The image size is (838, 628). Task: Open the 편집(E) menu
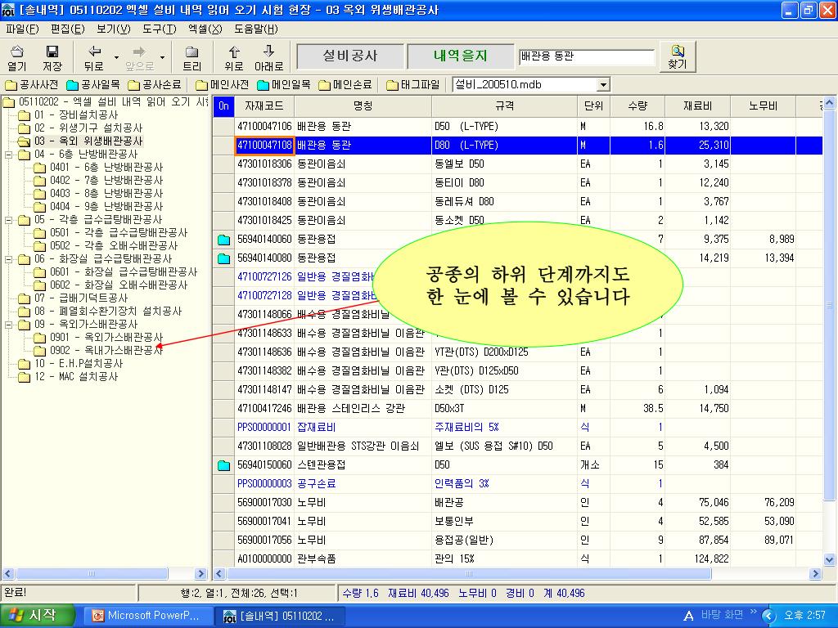67,29
